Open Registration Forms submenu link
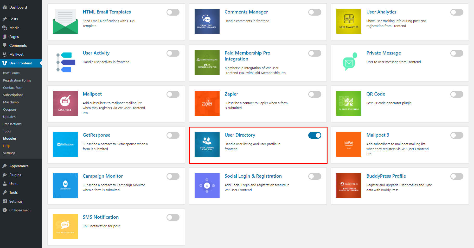Image resolution: width=474 pixels, height=248 pixels. (x=17, y=81)
